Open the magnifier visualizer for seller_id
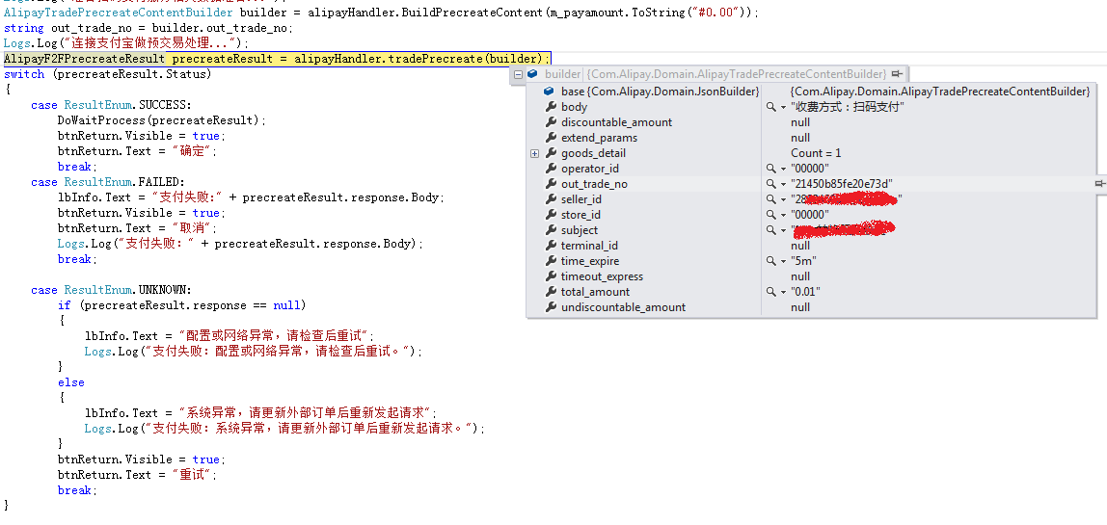Screen dimensions: 1107x525 (771, 199)
